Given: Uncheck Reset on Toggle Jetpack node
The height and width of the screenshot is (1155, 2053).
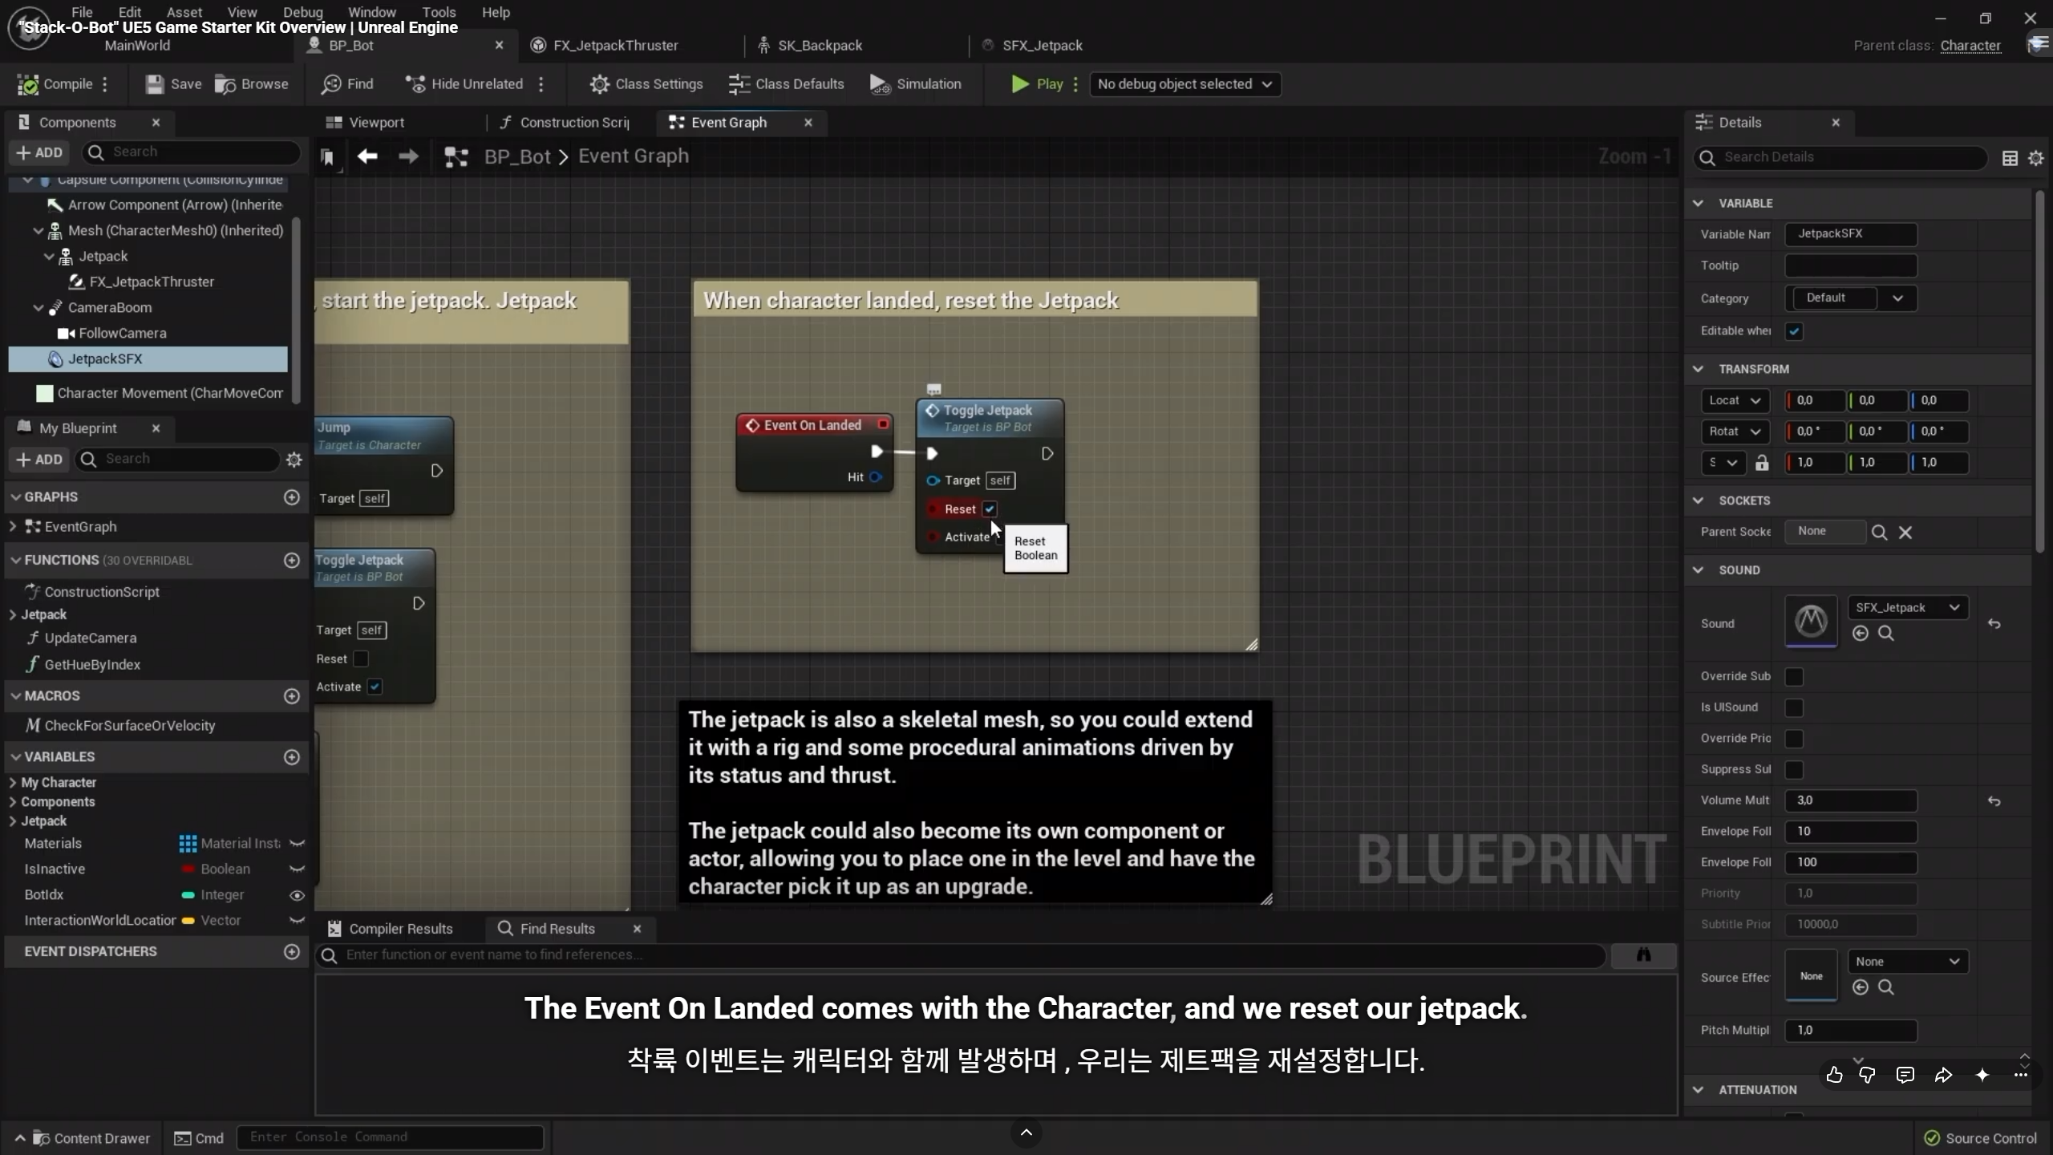Looking at the screenshot, I should point(990,509).
